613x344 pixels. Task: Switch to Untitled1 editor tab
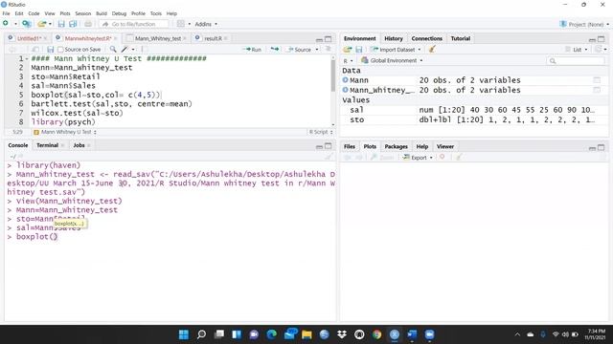29,38
